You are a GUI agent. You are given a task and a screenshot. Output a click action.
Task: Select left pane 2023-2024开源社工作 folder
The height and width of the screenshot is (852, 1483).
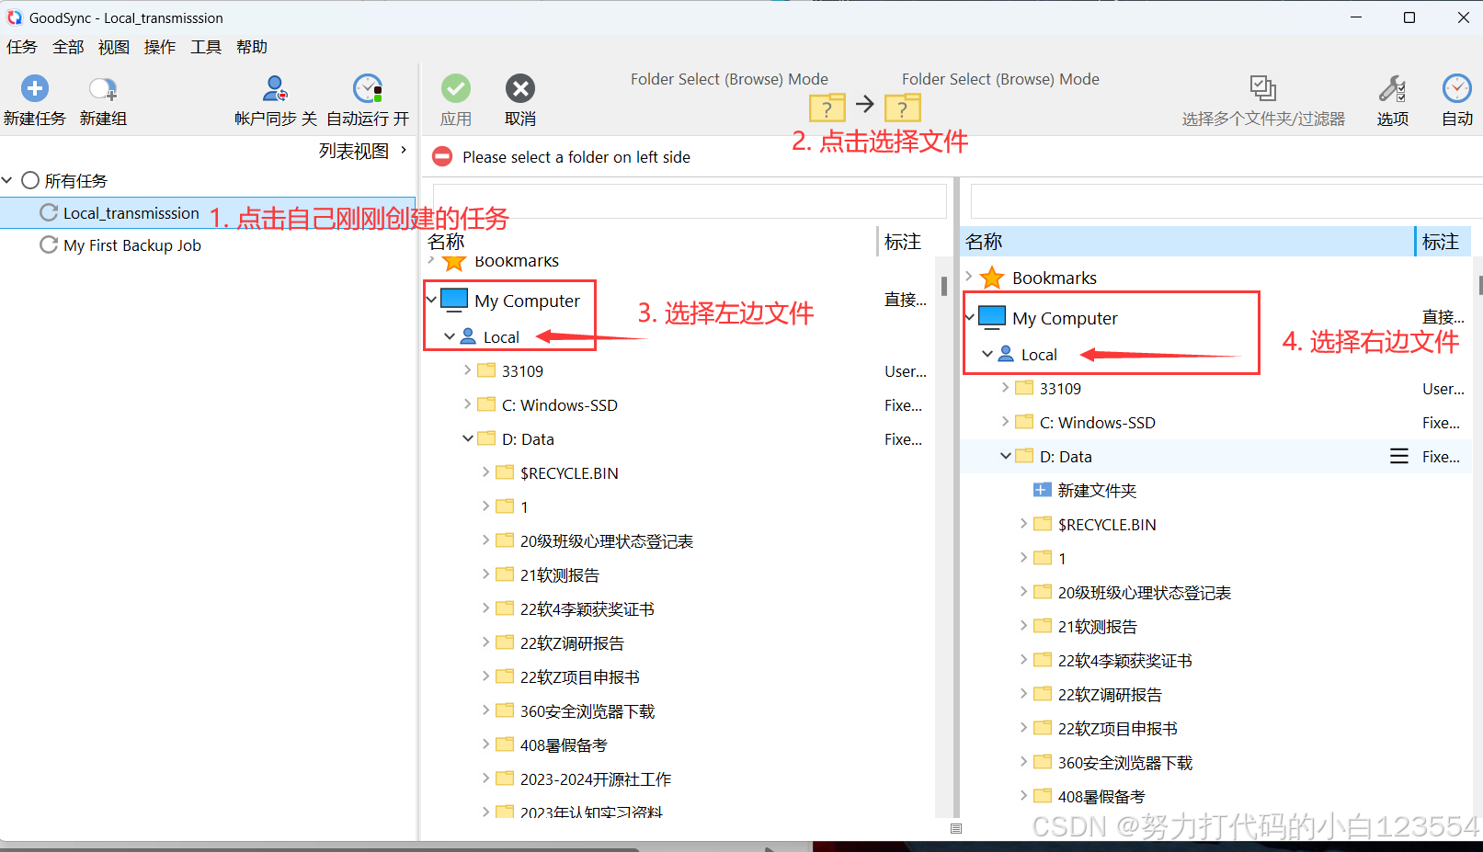(595, 779)
